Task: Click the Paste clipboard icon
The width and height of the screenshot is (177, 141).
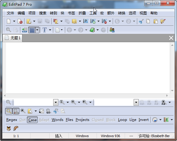Action: 155,21
